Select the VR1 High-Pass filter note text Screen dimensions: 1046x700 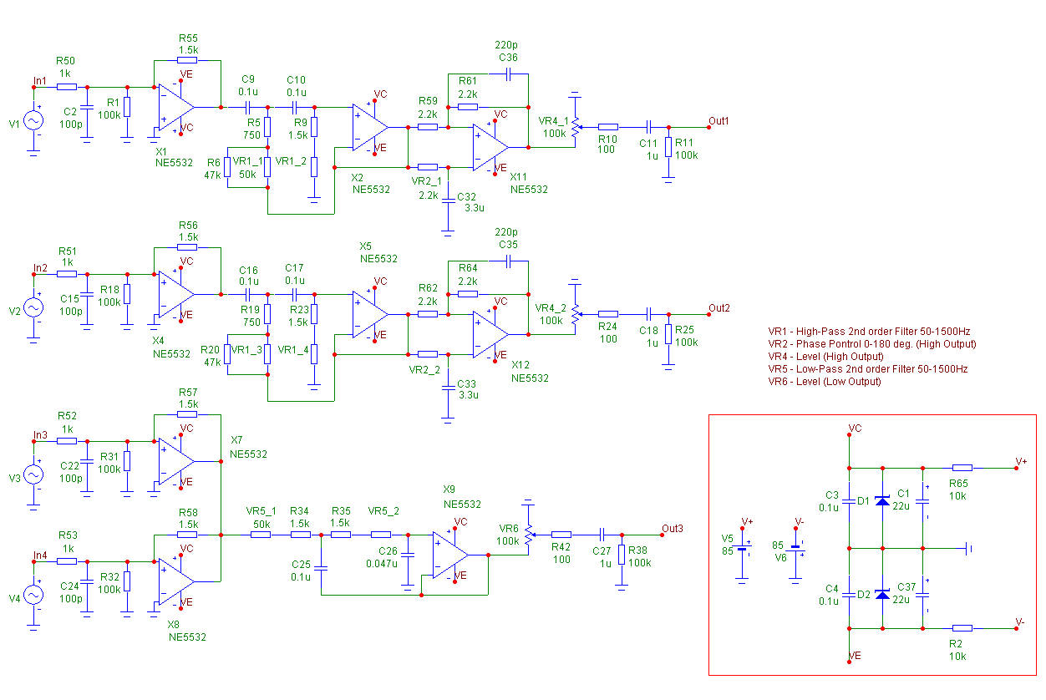pyautogui.click(x=869, y=332)
